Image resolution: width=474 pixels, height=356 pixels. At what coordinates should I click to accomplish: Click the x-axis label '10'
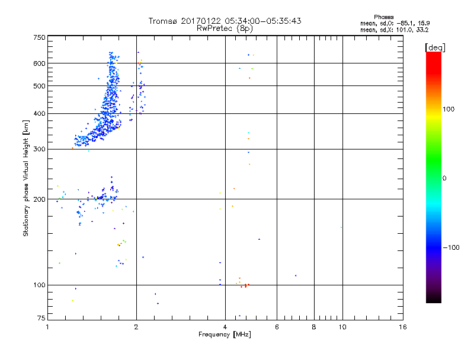click(342, 327)
